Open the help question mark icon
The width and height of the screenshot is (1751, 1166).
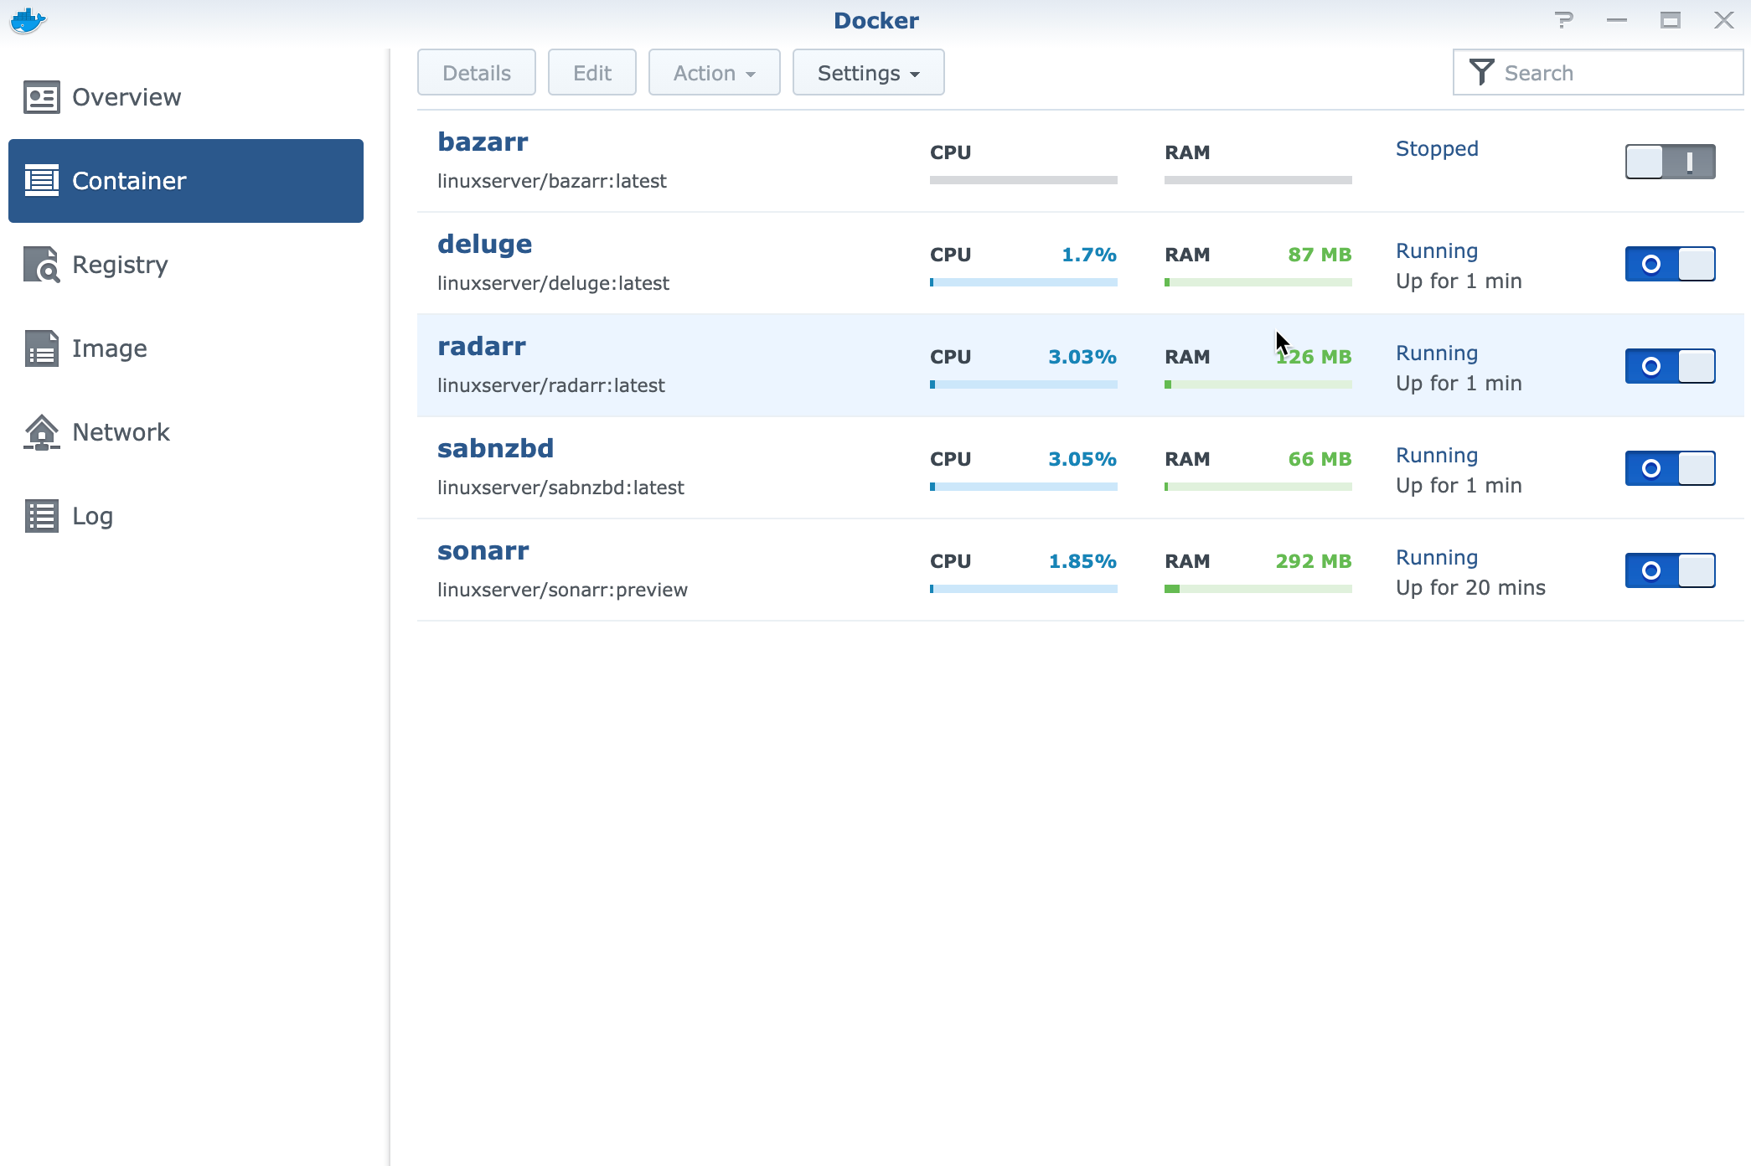(1563, 20)
